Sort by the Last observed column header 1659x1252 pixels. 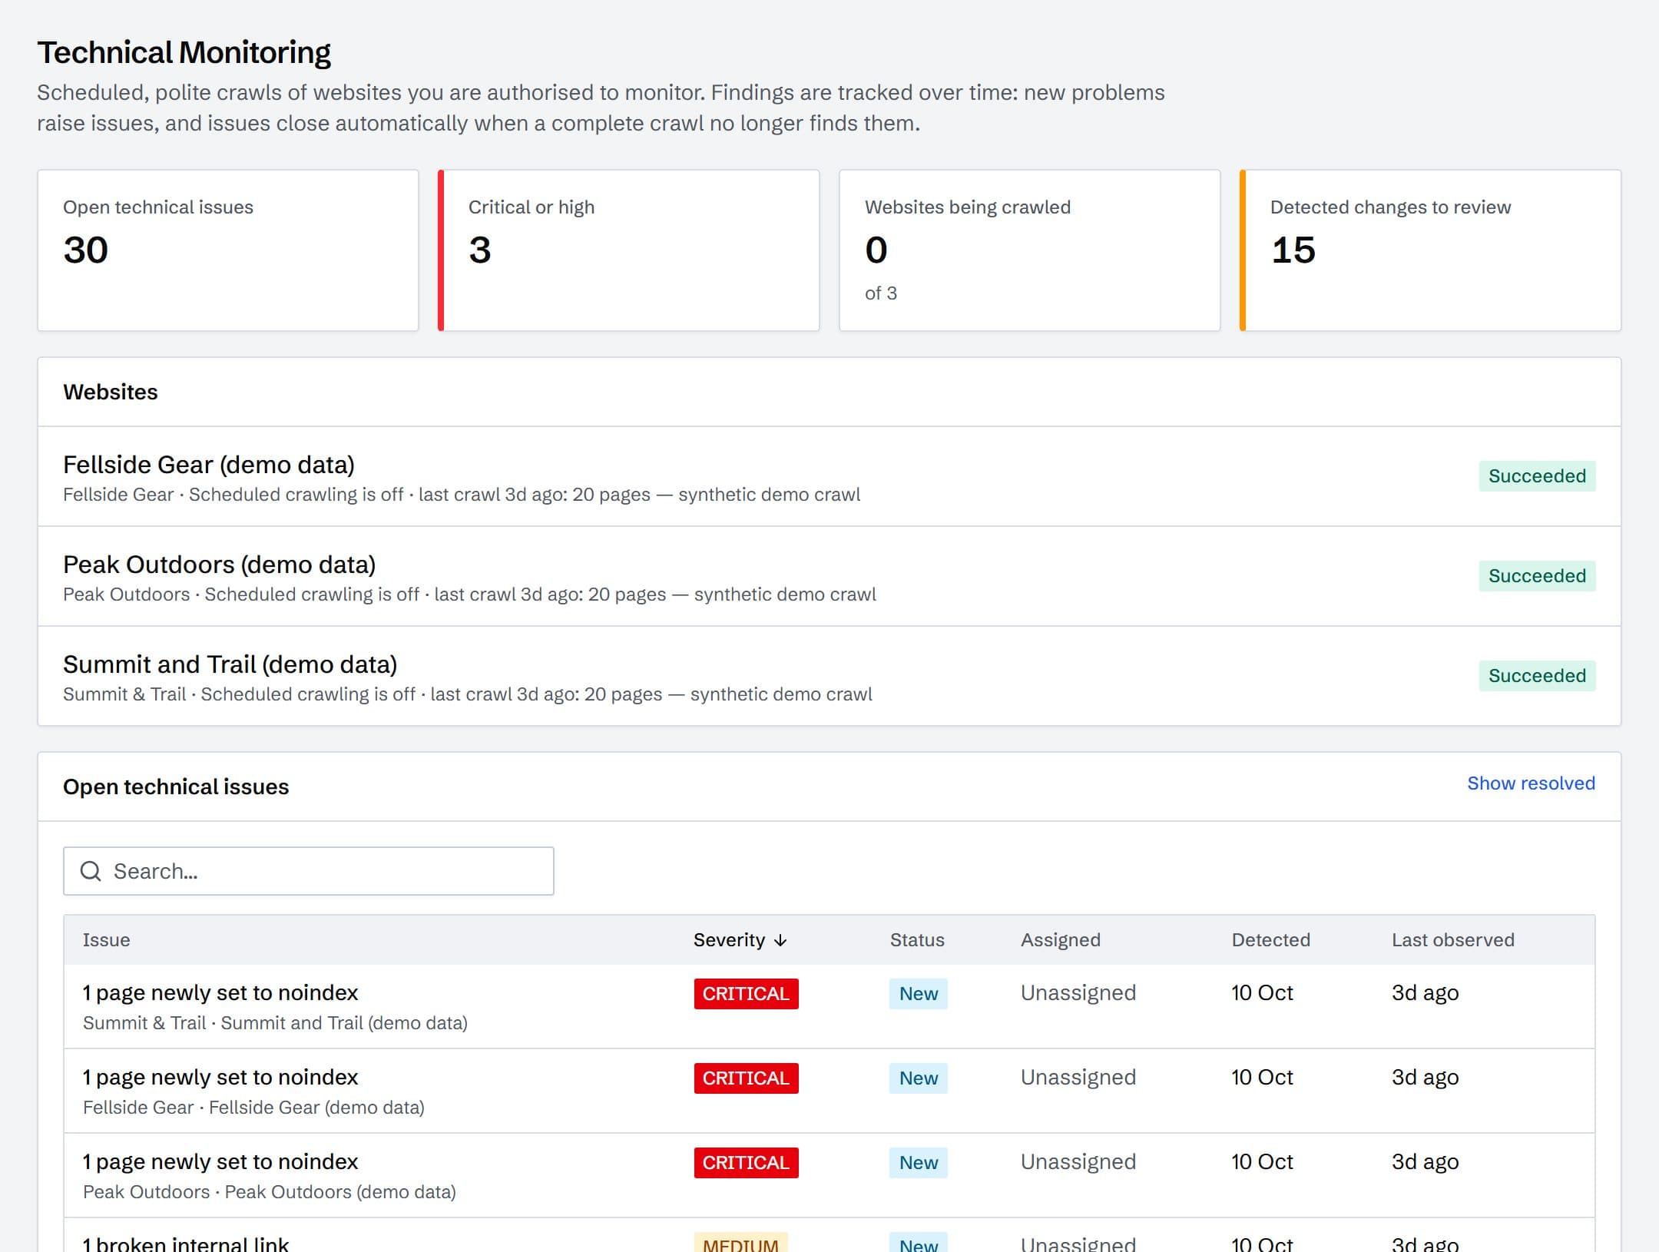coord(1452,940)
